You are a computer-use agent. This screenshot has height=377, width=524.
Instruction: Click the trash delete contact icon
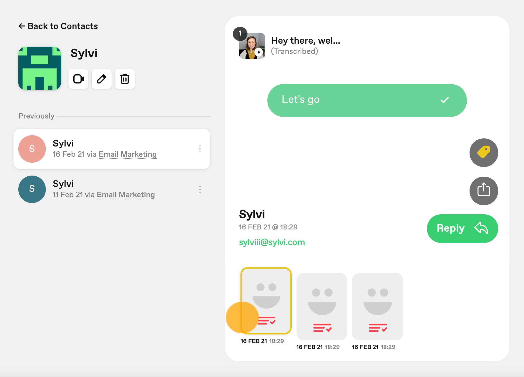click(x=125, y=79)
